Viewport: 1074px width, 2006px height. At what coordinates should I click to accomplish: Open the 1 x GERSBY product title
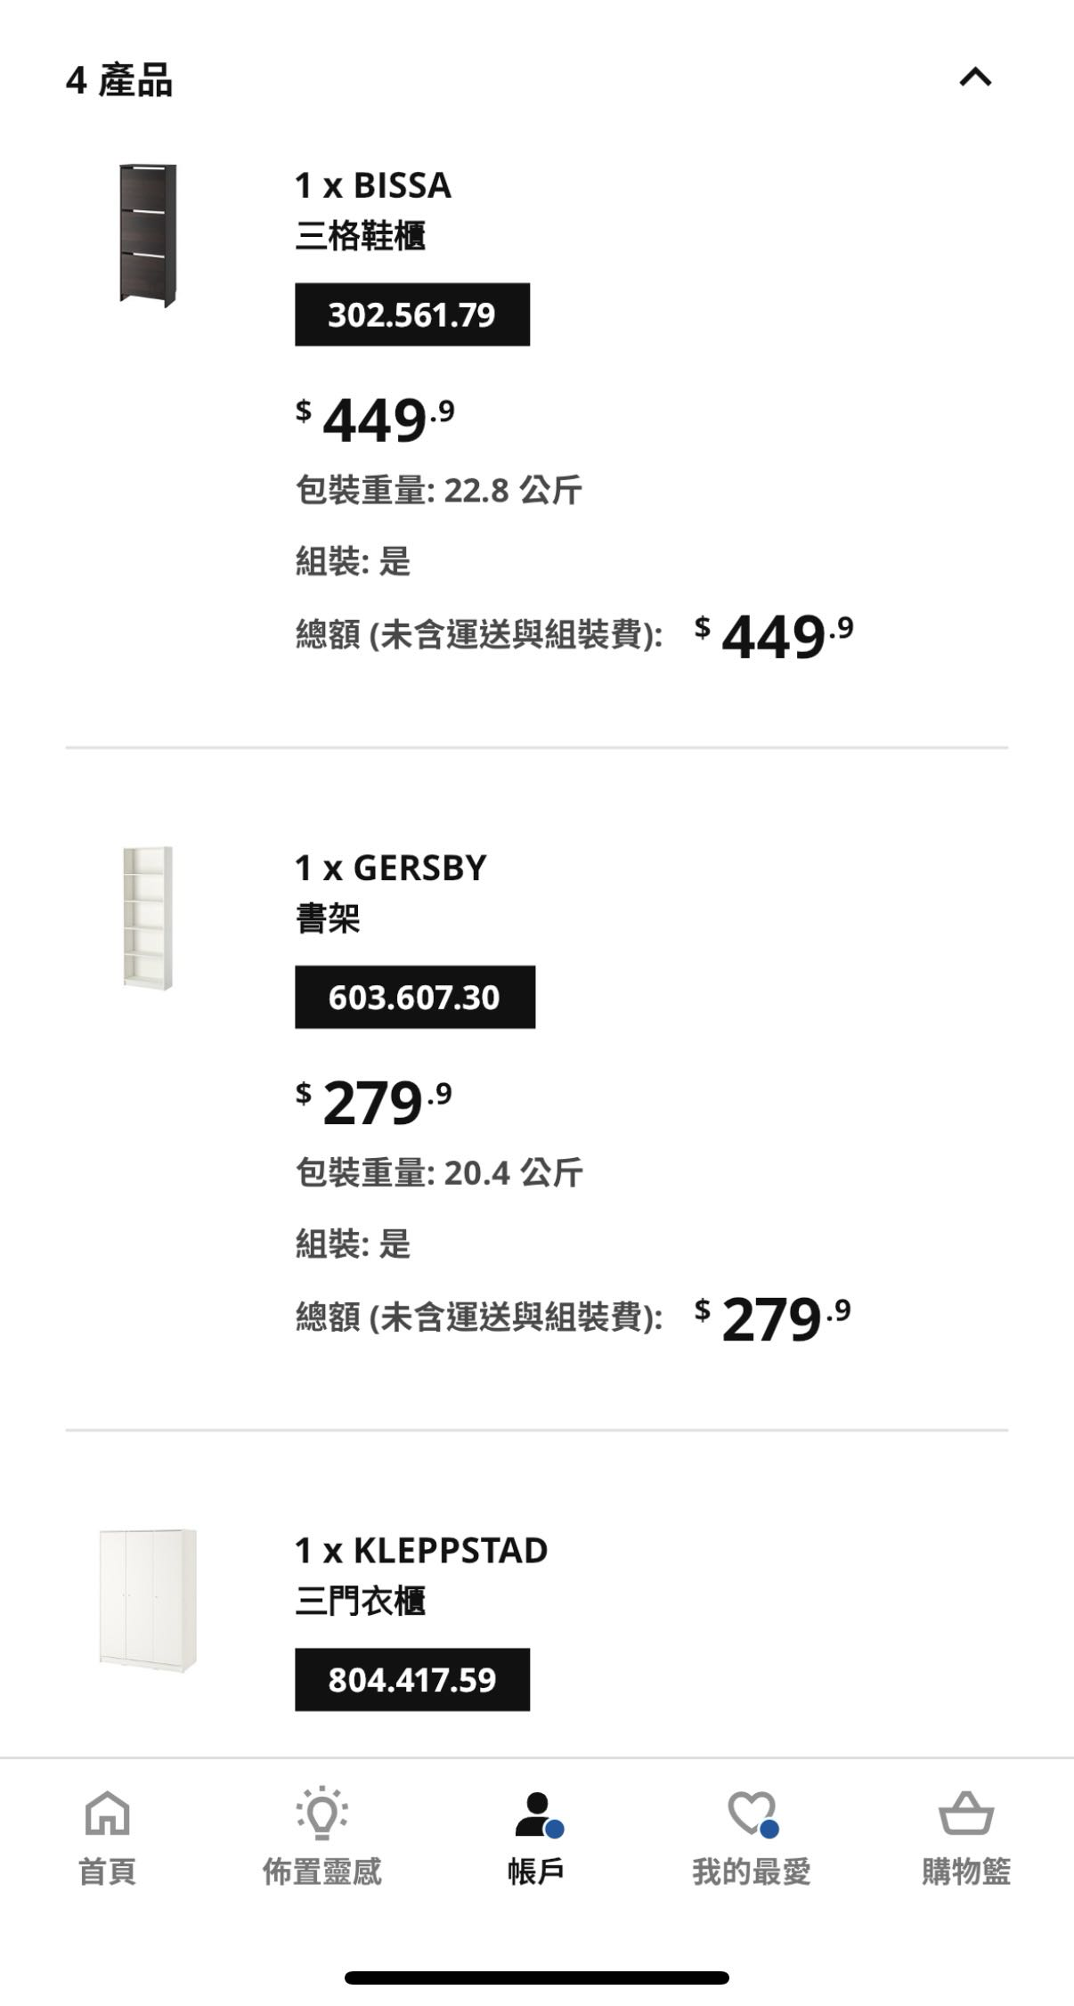point(391,868)
